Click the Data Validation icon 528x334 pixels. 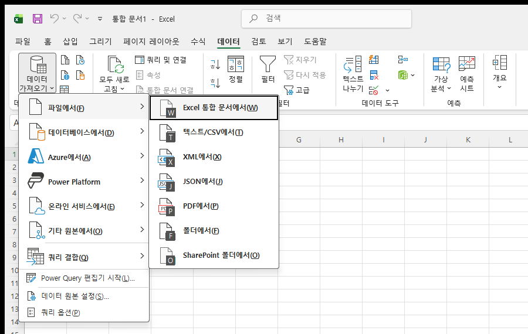374,90
